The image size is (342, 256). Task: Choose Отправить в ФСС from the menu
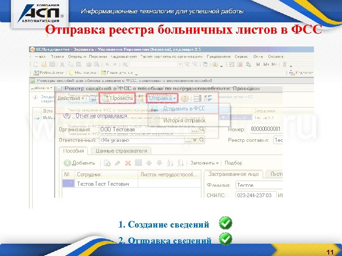tap(184, 109)
